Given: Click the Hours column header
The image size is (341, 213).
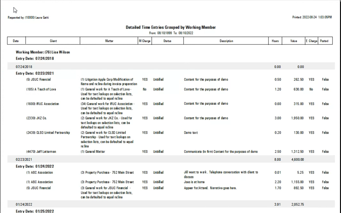Looking at the screenshot, I should [x=275, y=41].
